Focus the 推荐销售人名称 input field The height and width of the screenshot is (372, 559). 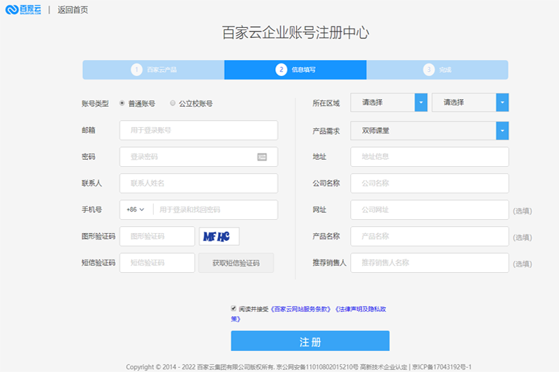tap(430, 263)
